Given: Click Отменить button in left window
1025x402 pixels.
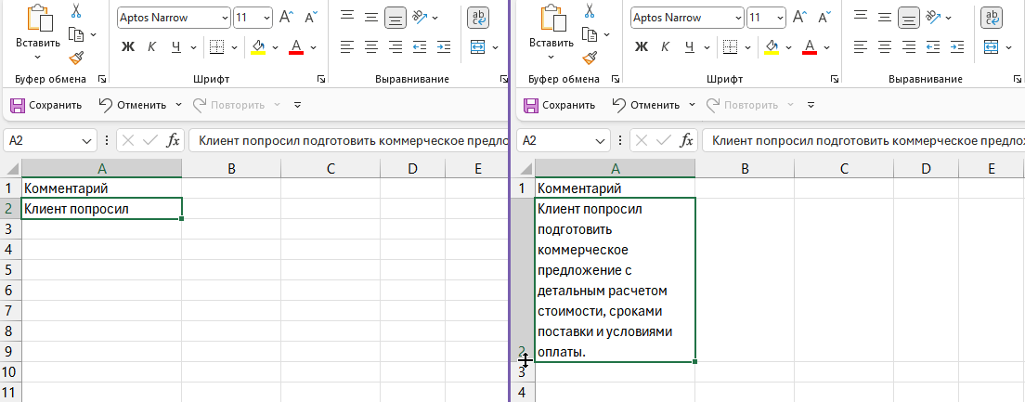Looking at the screenshot, I should pos(134,105).
